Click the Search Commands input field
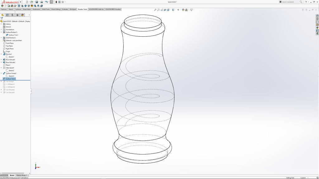Screen dimensions: 319x179 click(290, 2)
